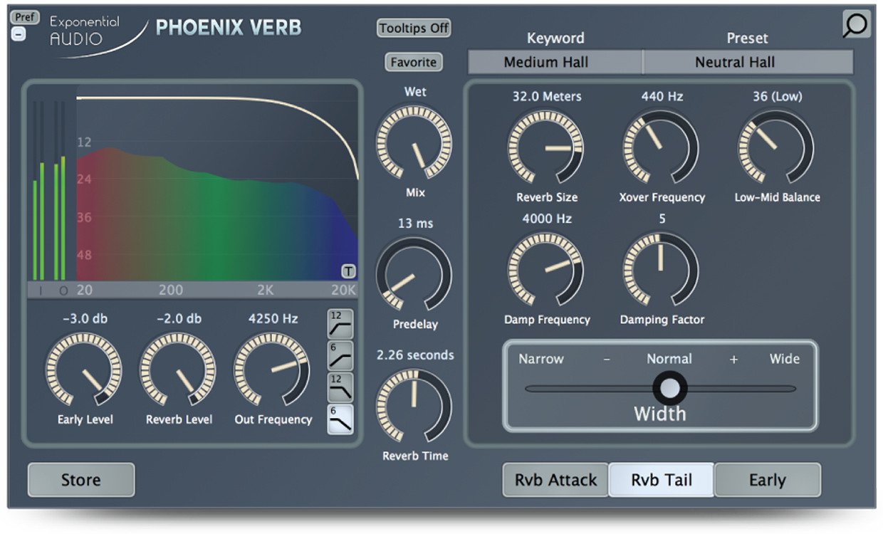Open the Keyword dropdown showing Medium Hall

pos(555,62)
